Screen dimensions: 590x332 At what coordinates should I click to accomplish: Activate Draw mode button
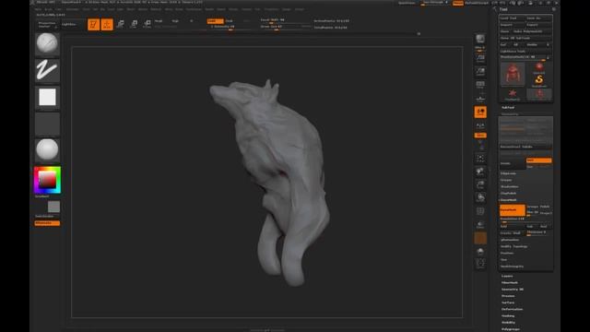pyautogui.click(x=107, y=25)
